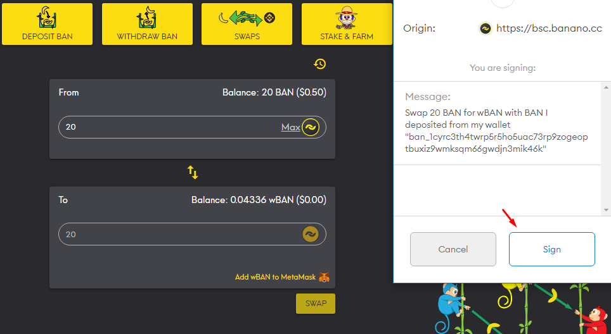Go to Stake & Farm tab
Screen dimensions: 611x334
pyautogui.click(x=347, y=24)
